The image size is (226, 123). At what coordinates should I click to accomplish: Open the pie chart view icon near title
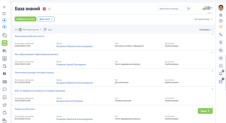[x=49, y=9]
